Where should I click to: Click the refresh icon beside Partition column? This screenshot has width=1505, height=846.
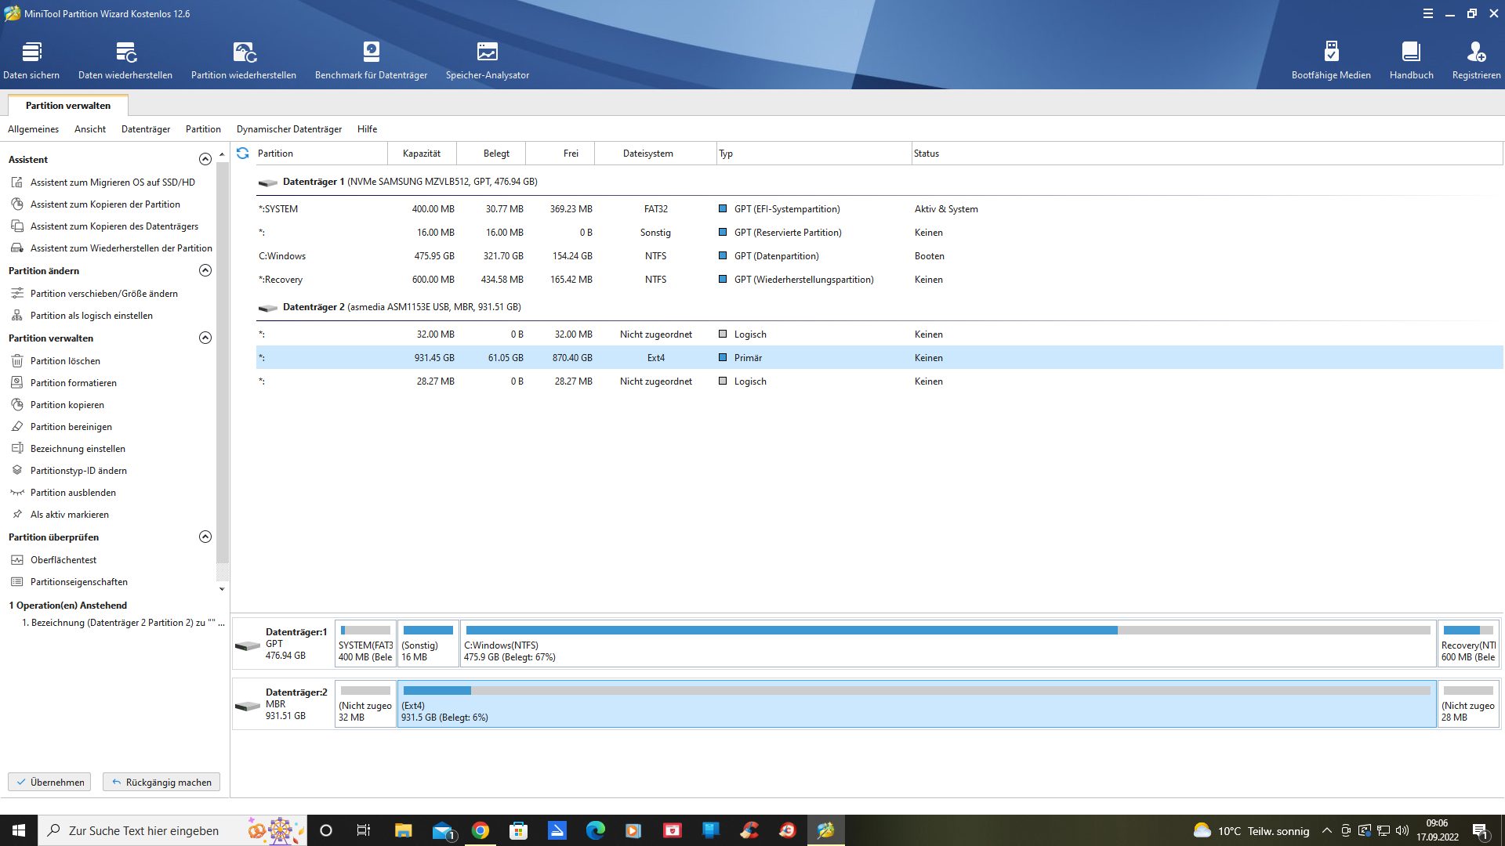coord(243,154)
